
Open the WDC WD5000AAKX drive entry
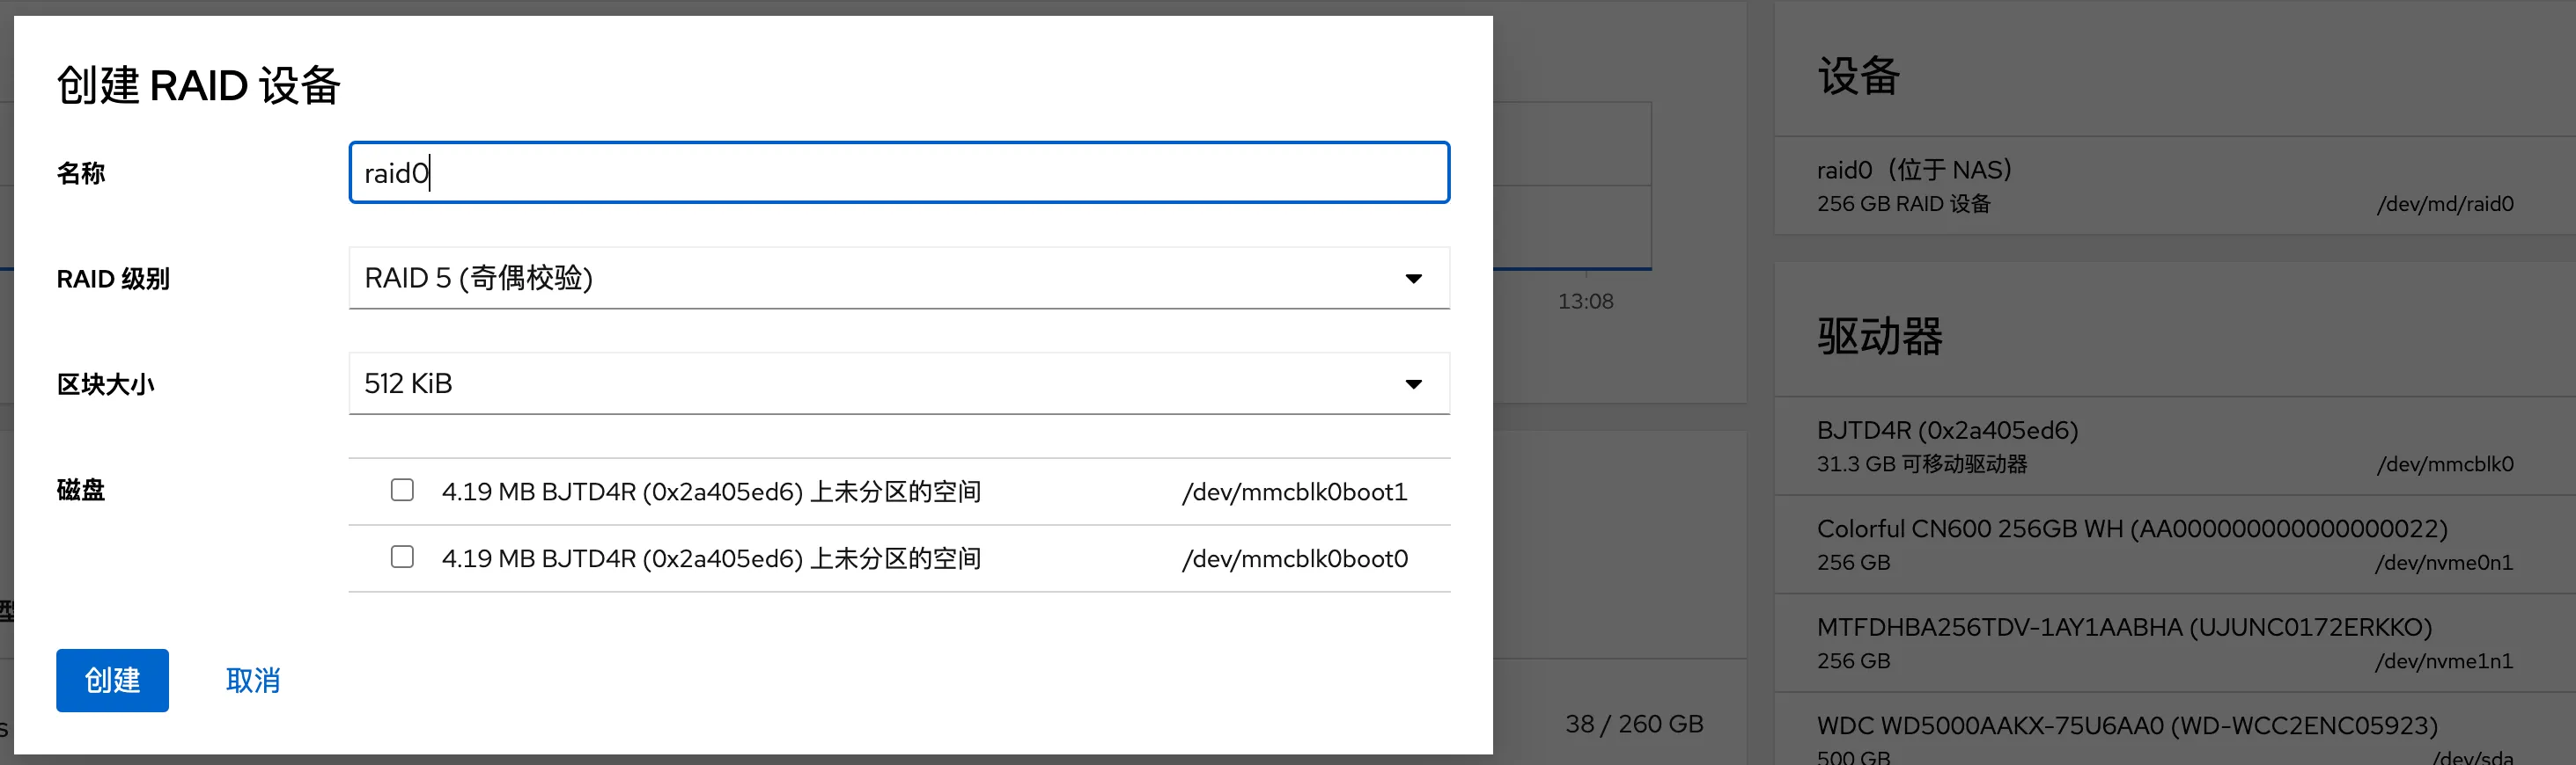coord(2164,735)
